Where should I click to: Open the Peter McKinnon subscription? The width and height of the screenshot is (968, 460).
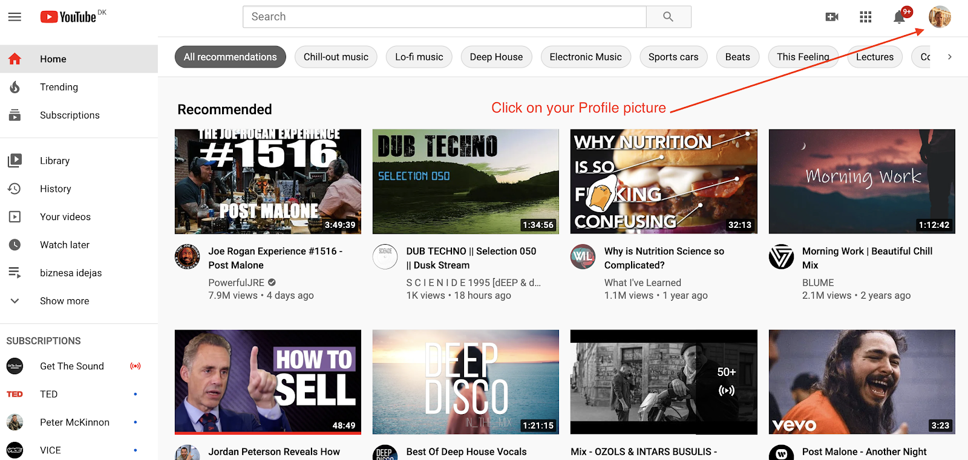click(79, 422)
